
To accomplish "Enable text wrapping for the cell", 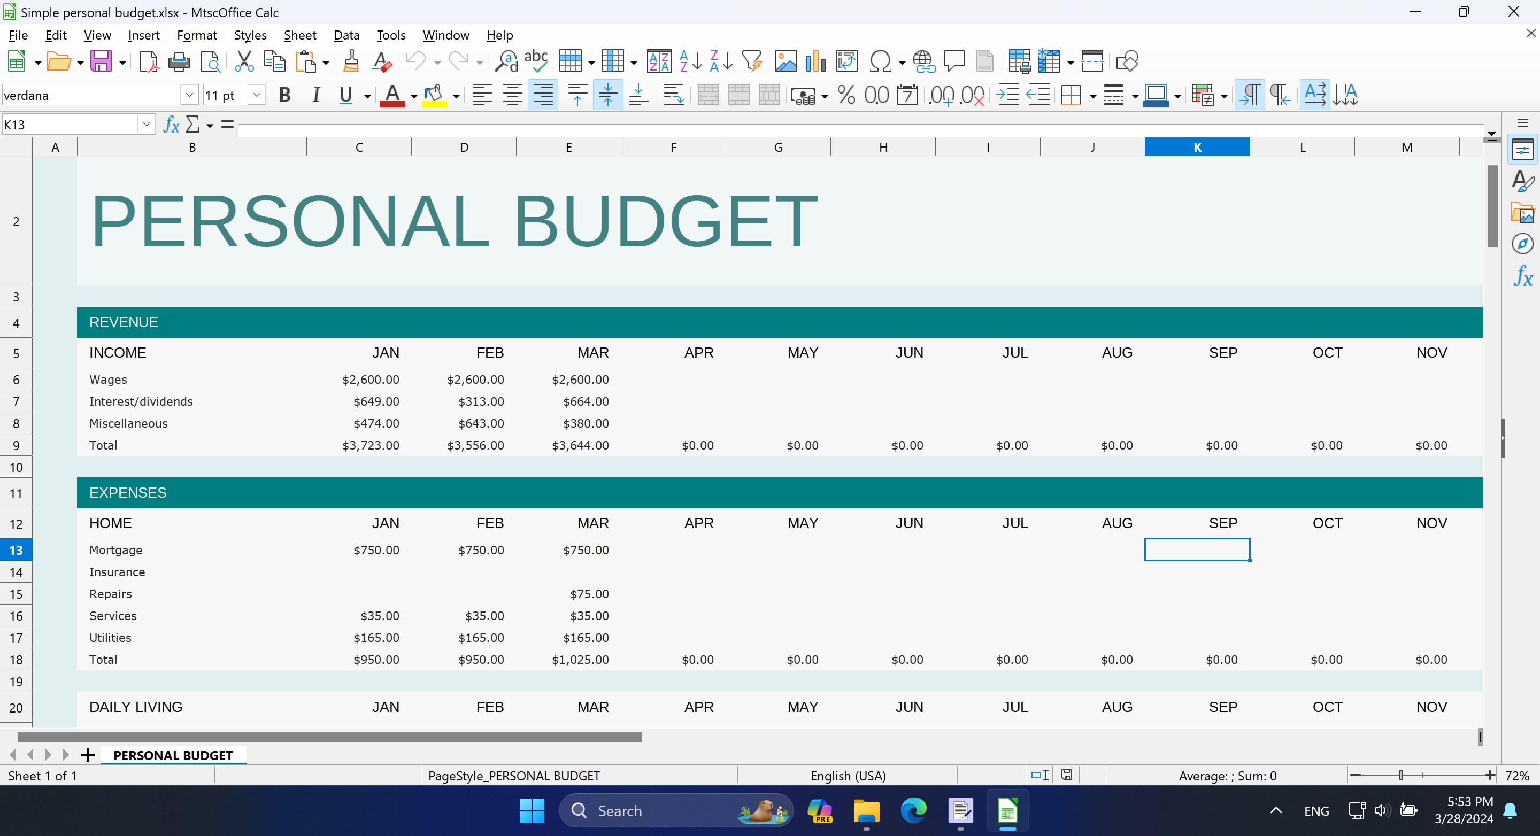I will [x=673, y=95].
